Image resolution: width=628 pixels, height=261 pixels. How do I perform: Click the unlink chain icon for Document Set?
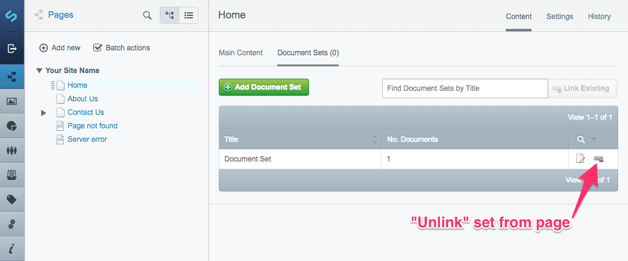coord(599,159)
